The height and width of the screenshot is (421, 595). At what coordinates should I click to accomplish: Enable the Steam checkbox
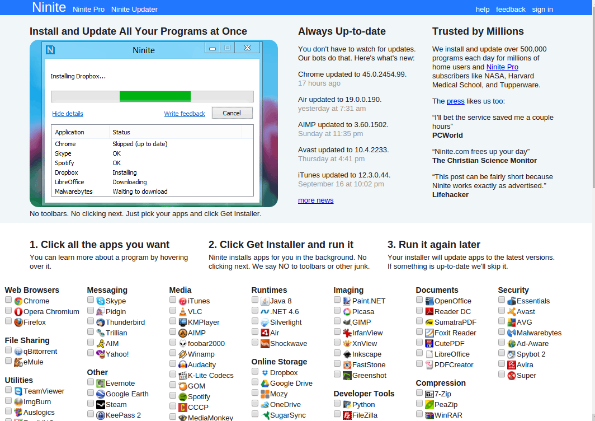tap(91, 404)
